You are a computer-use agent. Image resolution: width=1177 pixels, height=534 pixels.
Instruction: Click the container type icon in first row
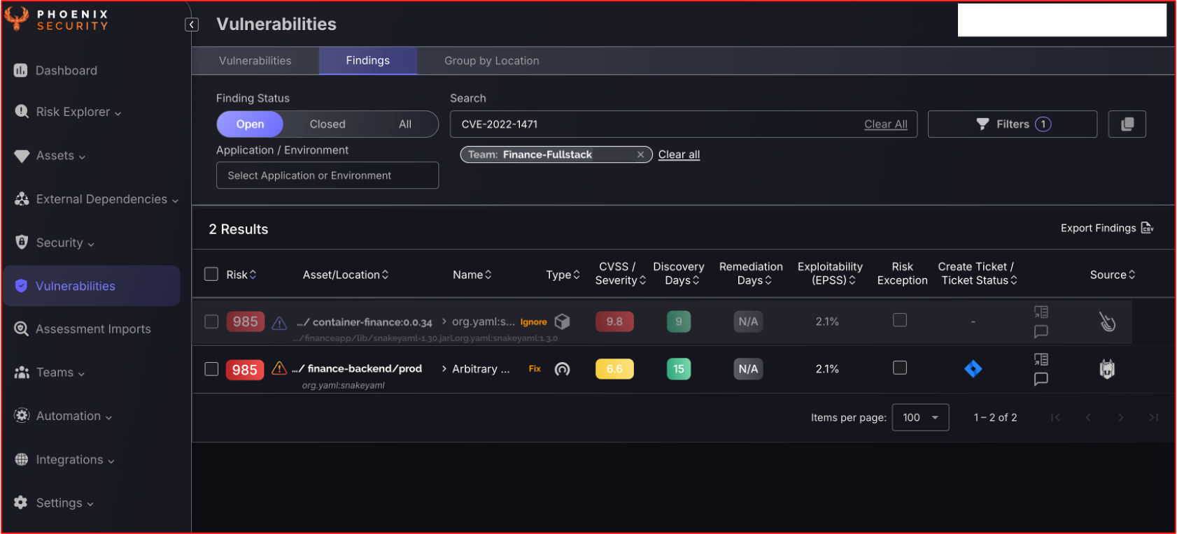pyautogui.click(x=562, y=322)
